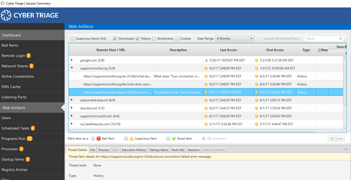Toggle the Cookies checkbox

pos(177,39)
